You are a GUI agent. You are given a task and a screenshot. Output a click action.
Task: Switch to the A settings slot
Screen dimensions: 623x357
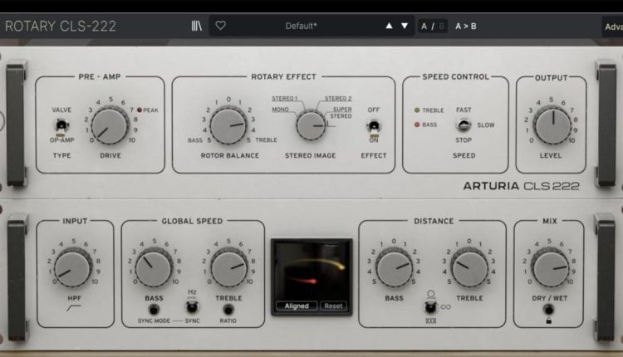424,27
